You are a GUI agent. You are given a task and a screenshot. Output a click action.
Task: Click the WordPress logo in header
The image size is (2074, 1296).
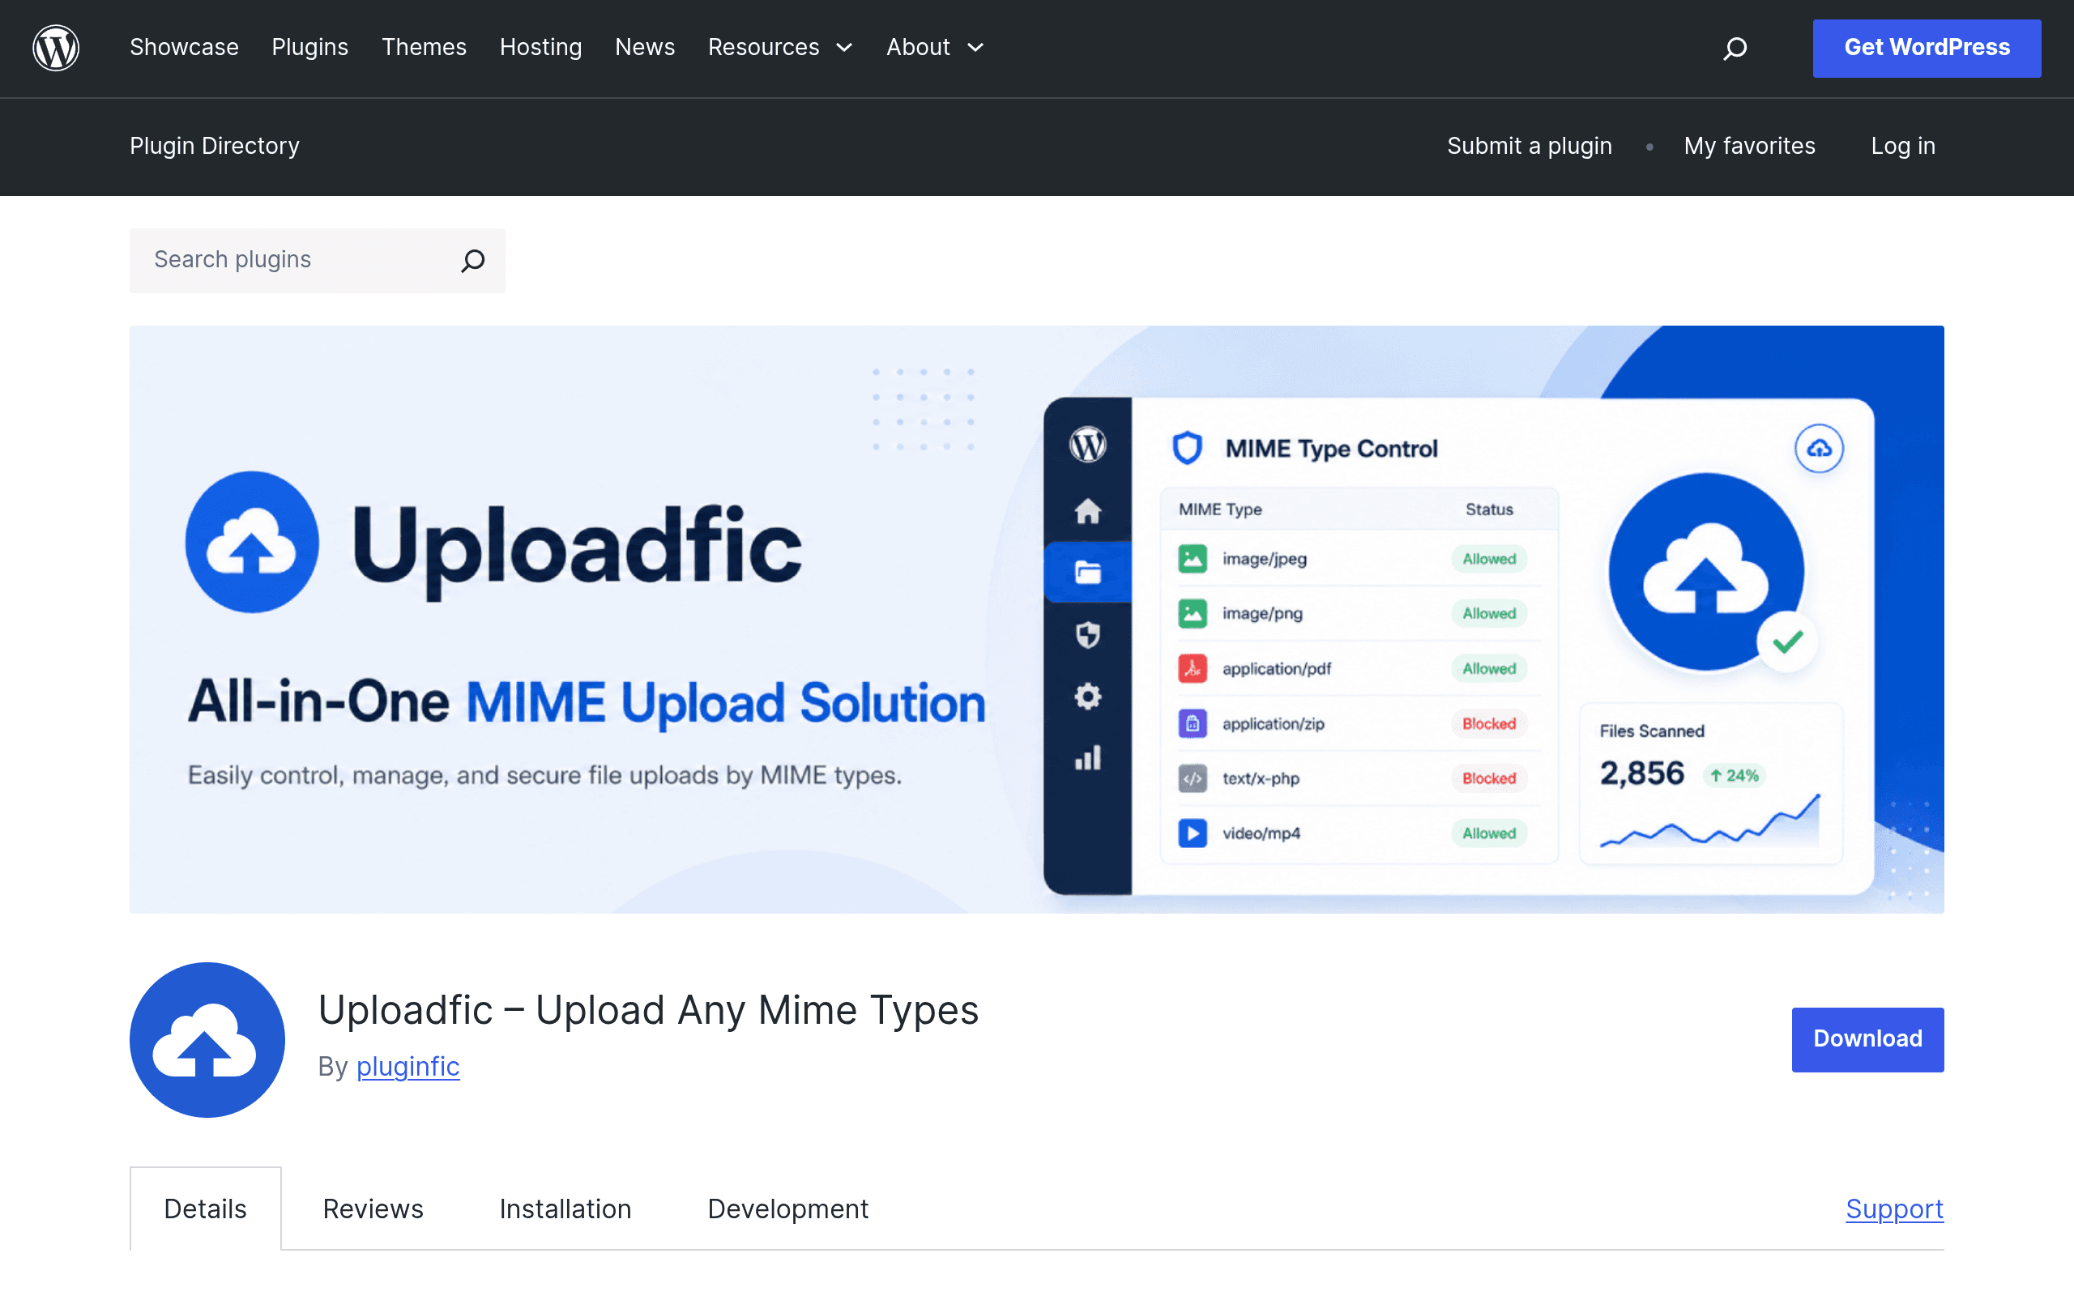(x=56, y=48)
